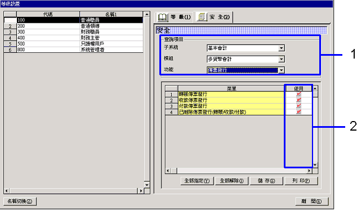Click the 列印(P) button
The image size is (357, 210).
click(301, 181)
